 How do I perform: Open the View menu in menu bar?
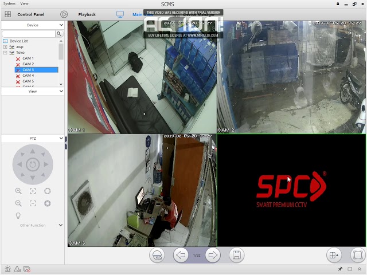[24, 3]
